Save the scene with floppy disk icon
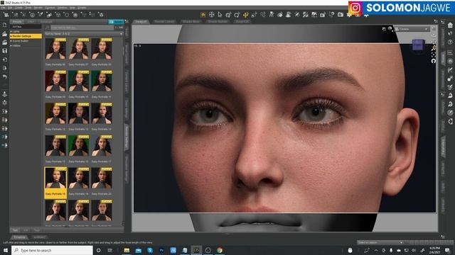The width and height of the screenshot is (455, 255). (x=5, y=51)
